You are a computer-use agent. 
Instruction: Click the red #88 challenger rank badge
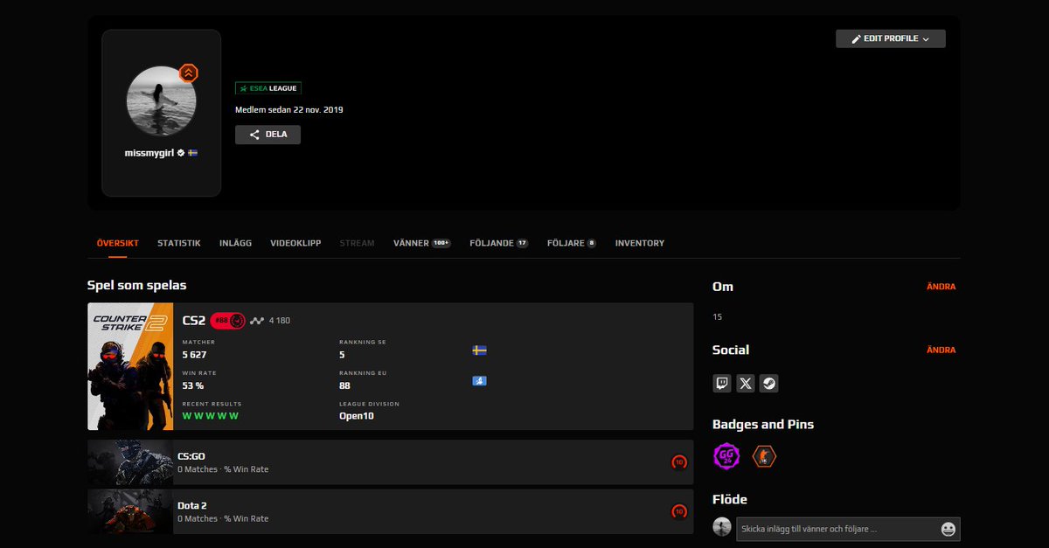229,320
